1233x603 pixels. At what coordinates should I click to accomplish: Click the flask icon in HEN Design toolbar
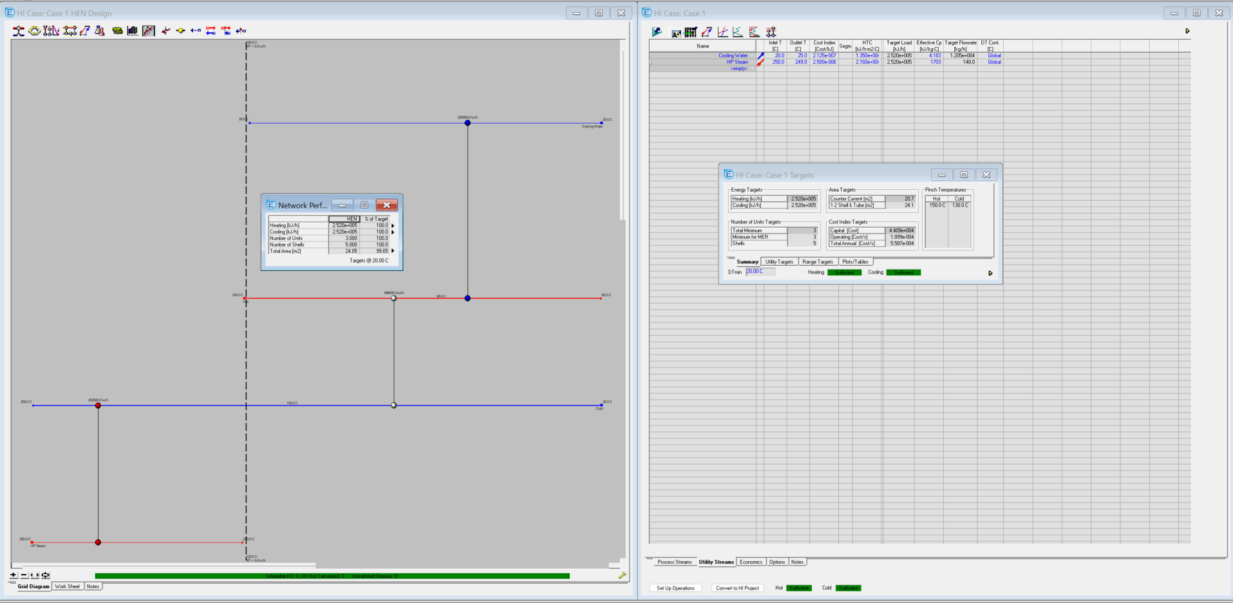tap(100, 31)
